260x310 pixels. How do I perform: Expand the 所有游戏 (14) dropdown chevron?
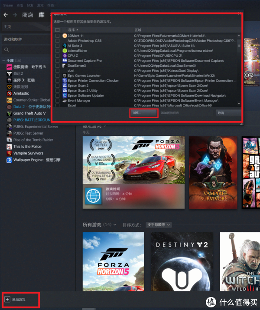click(115, 225)
